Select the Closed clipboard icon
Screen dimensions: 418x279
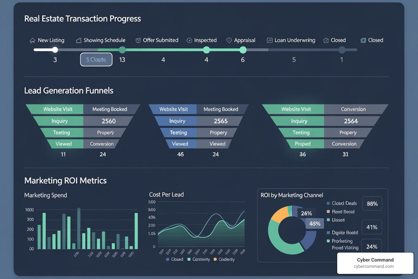tap(325, 40)
